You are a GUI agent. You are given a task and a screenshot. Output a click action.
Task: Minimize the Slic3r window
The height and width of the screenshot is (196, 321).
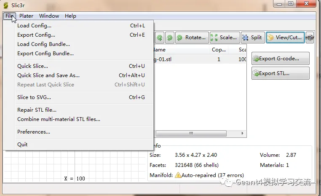(279, 4)
